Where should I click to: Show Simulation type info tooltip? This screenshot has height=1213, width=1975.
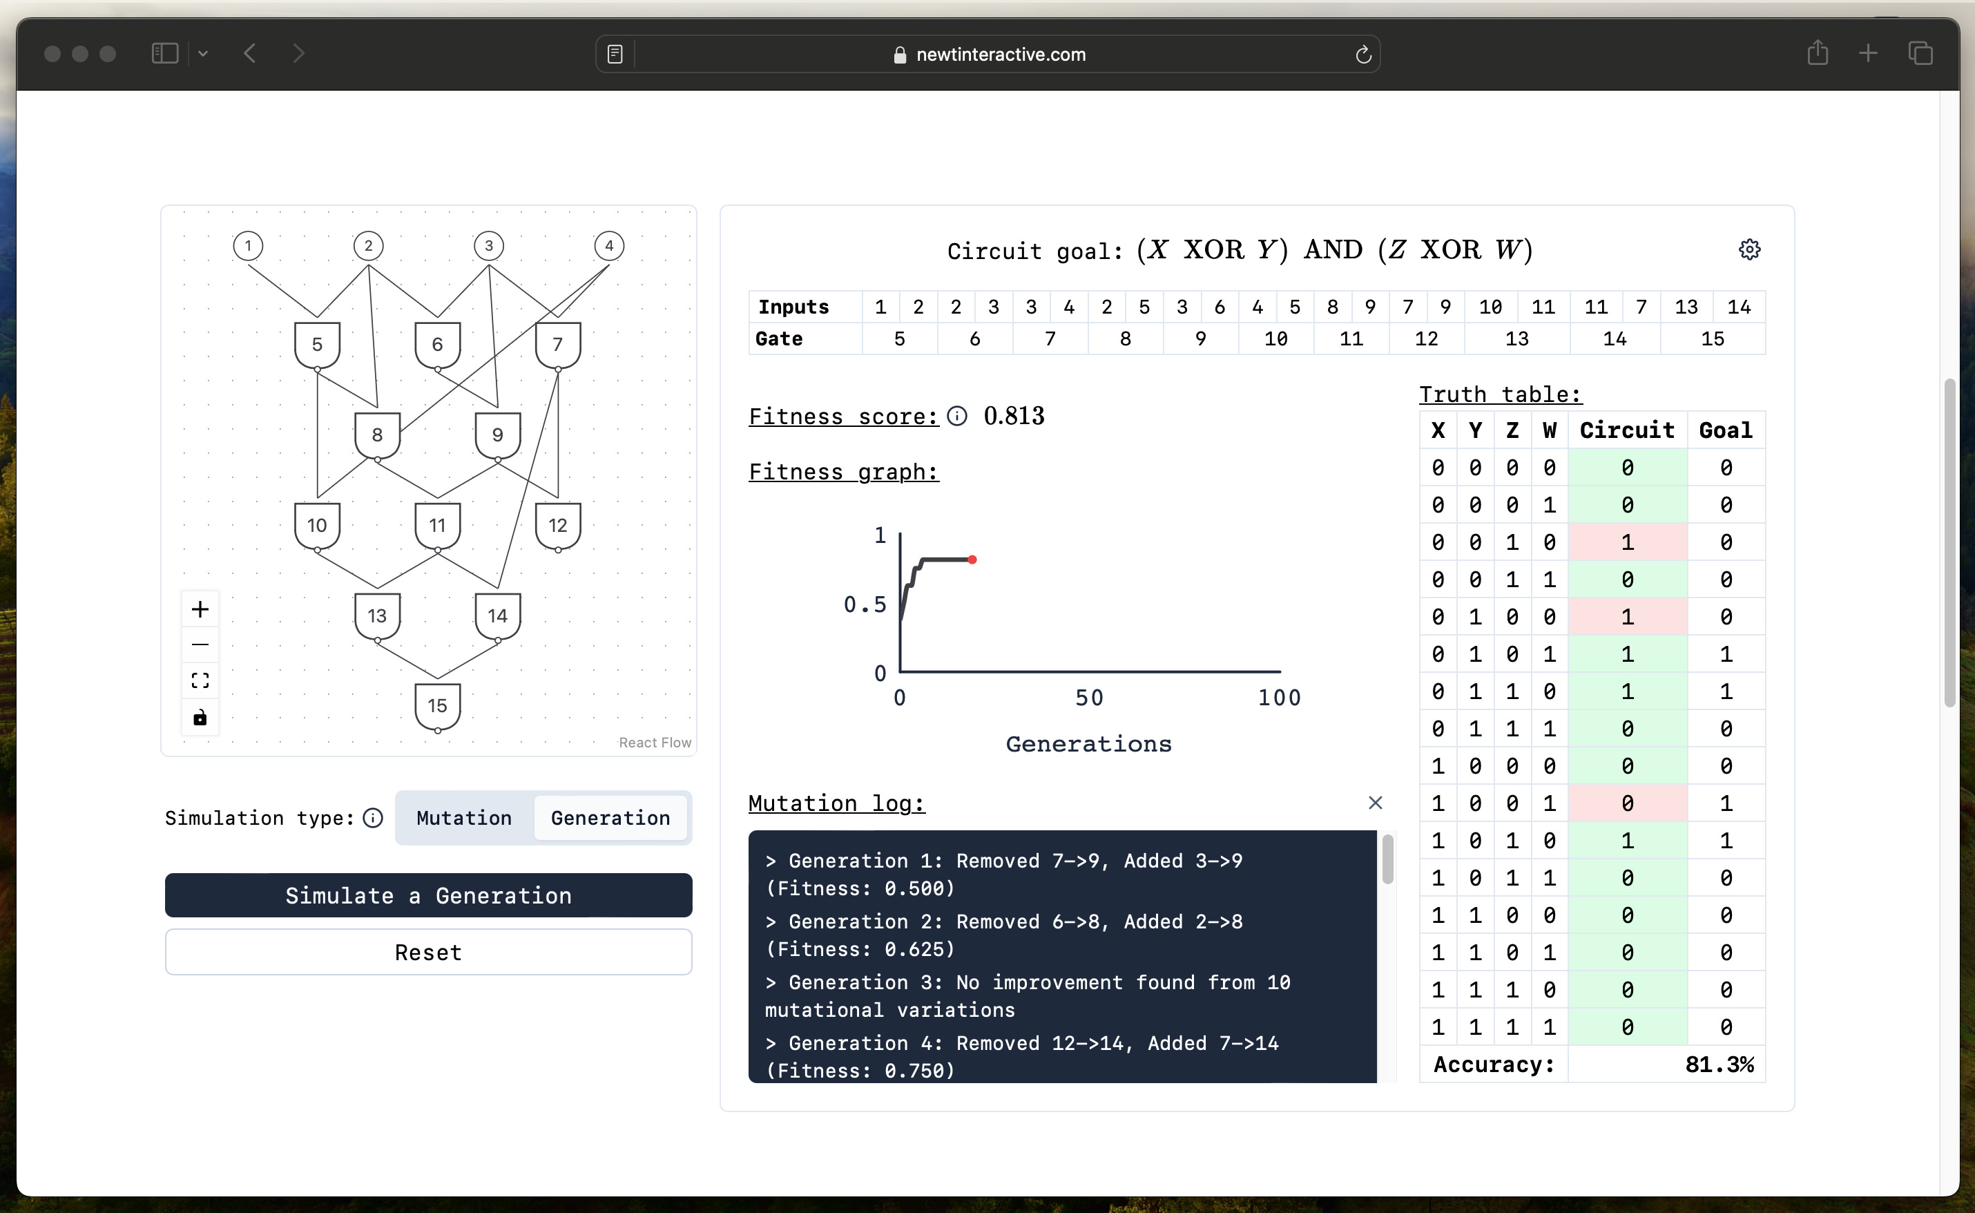click(373, 817)
